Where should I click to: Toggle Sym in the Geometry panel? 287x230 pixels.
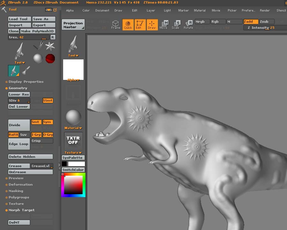(47, 122)
